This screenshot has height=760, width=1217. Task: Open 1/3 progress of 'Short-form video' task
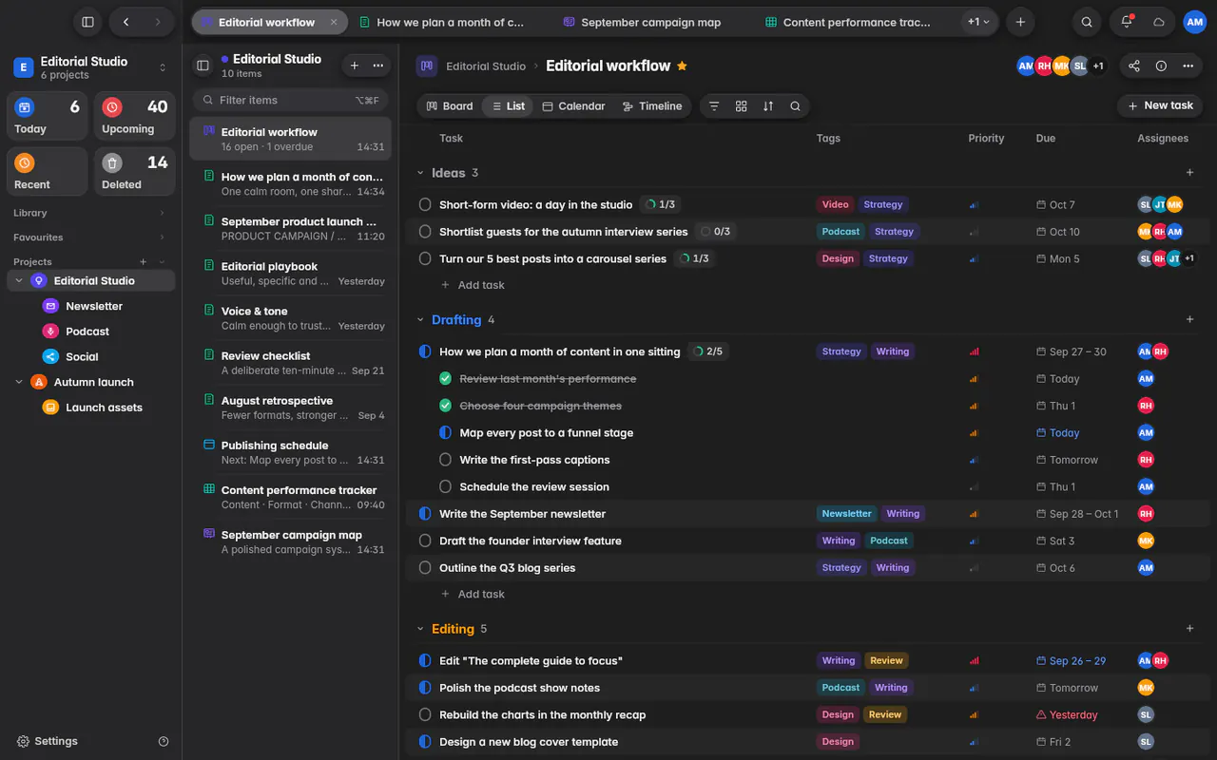pos(660,204)
